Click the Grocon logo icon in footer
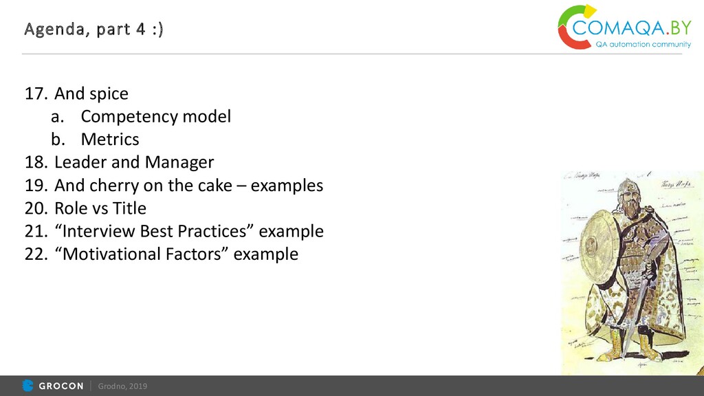The height and width of the screenshot is (396, 704). point(27,386)
